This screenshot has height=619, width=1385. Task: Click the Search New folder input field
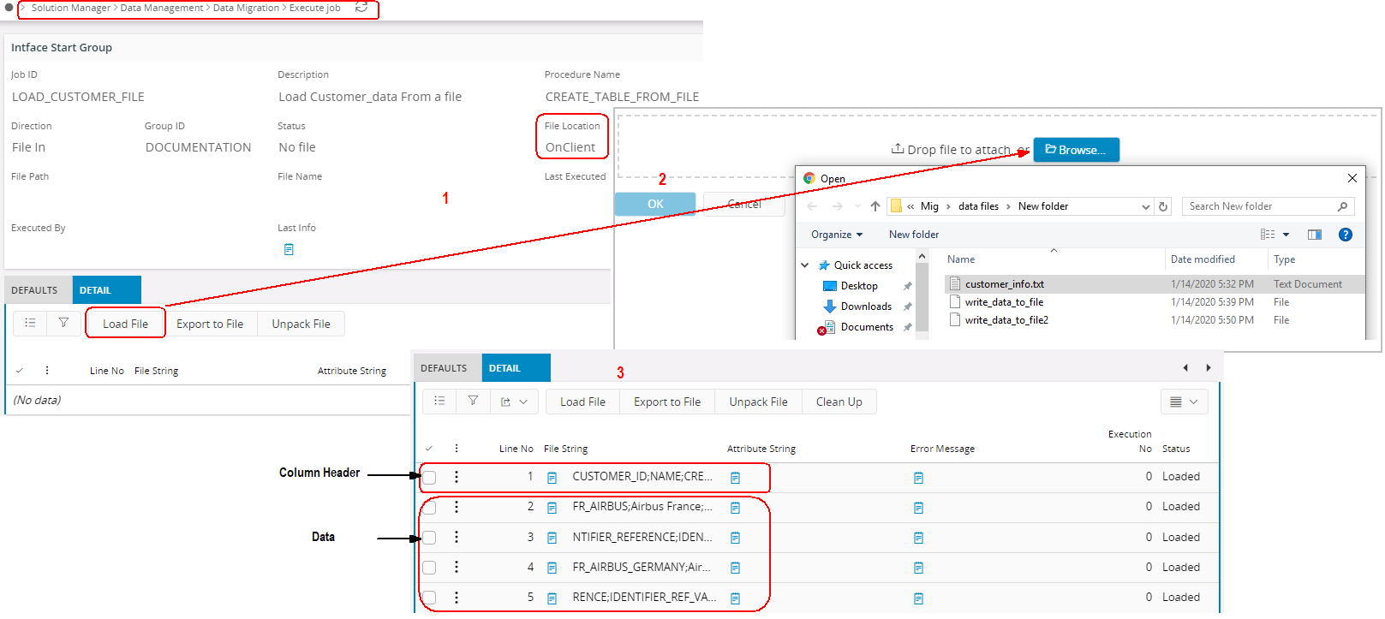pyautogui.click(x=1259, y=206)
